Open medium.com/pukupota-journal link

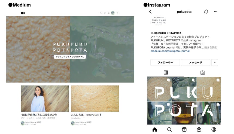[170, 51]
